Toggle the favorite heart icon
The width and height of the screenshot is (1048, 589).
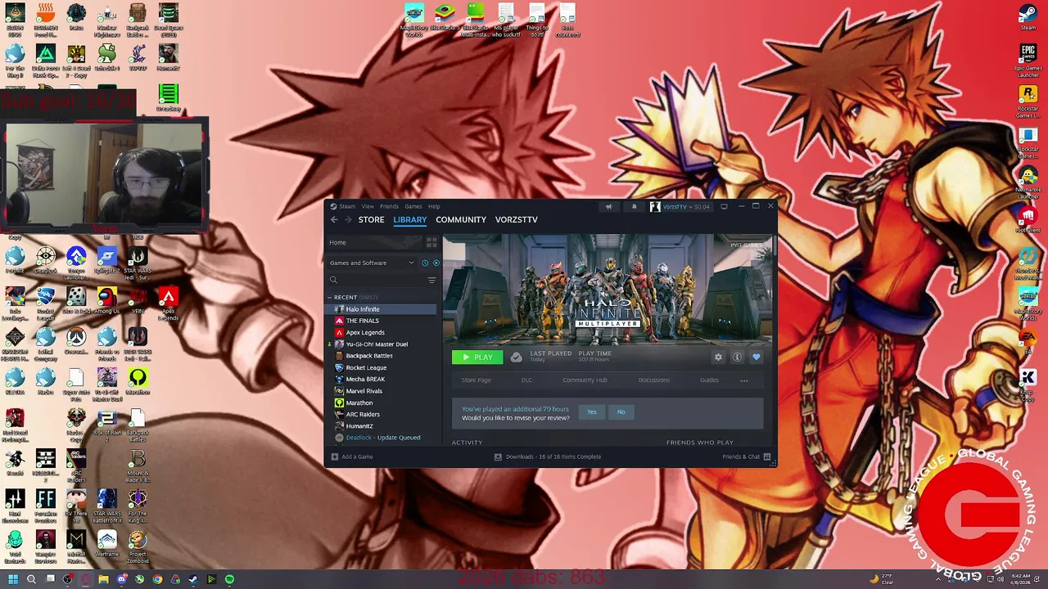tap(756, 357)
